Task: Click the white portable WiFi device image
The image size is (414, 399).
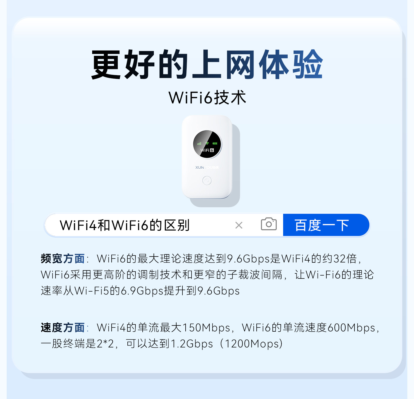Action: click(211, 161)
